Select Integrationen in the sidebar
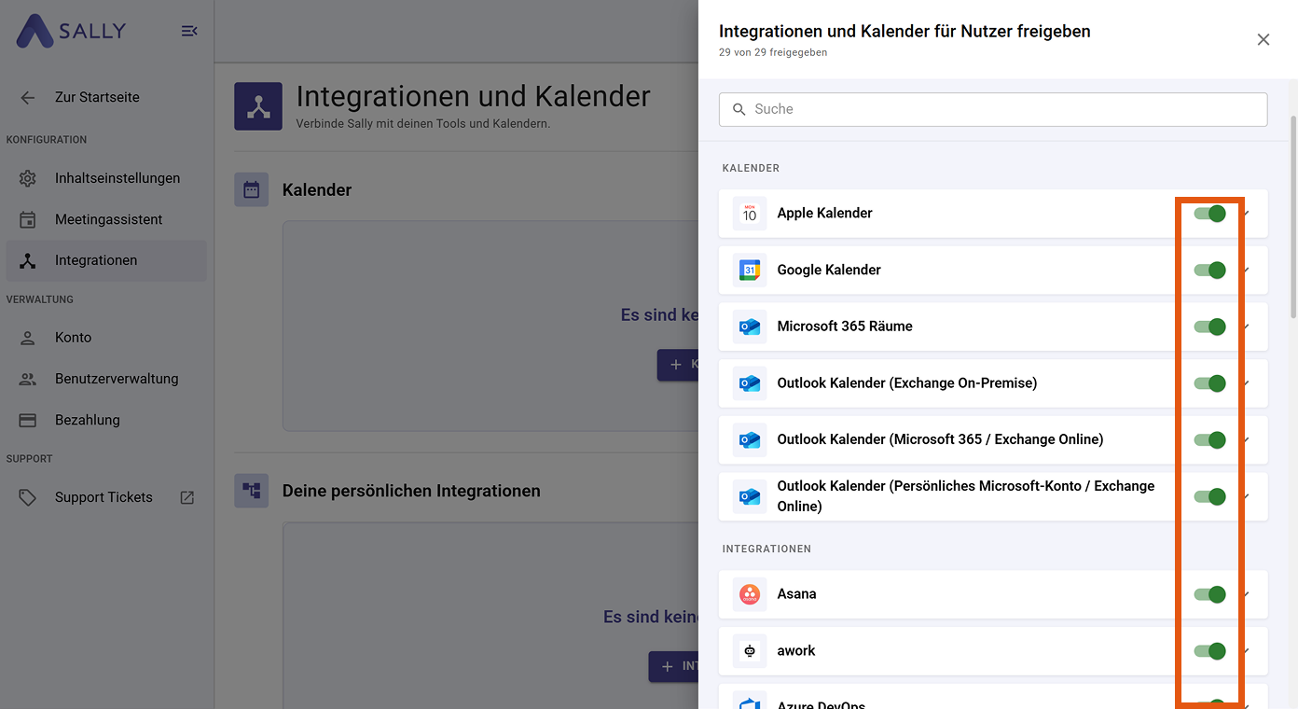1298x709 pixels. [x=106, y=260]
